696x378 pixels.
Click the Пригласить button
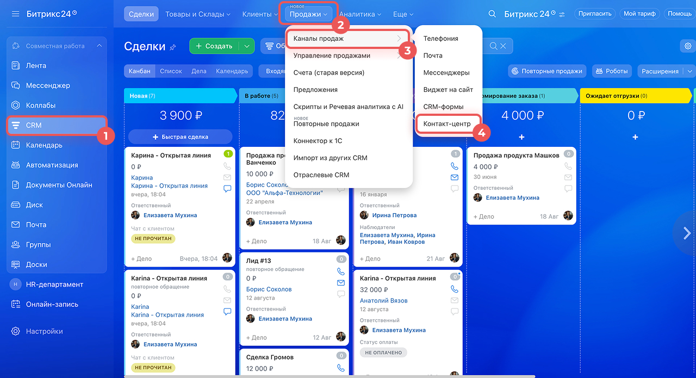[595, 14]
